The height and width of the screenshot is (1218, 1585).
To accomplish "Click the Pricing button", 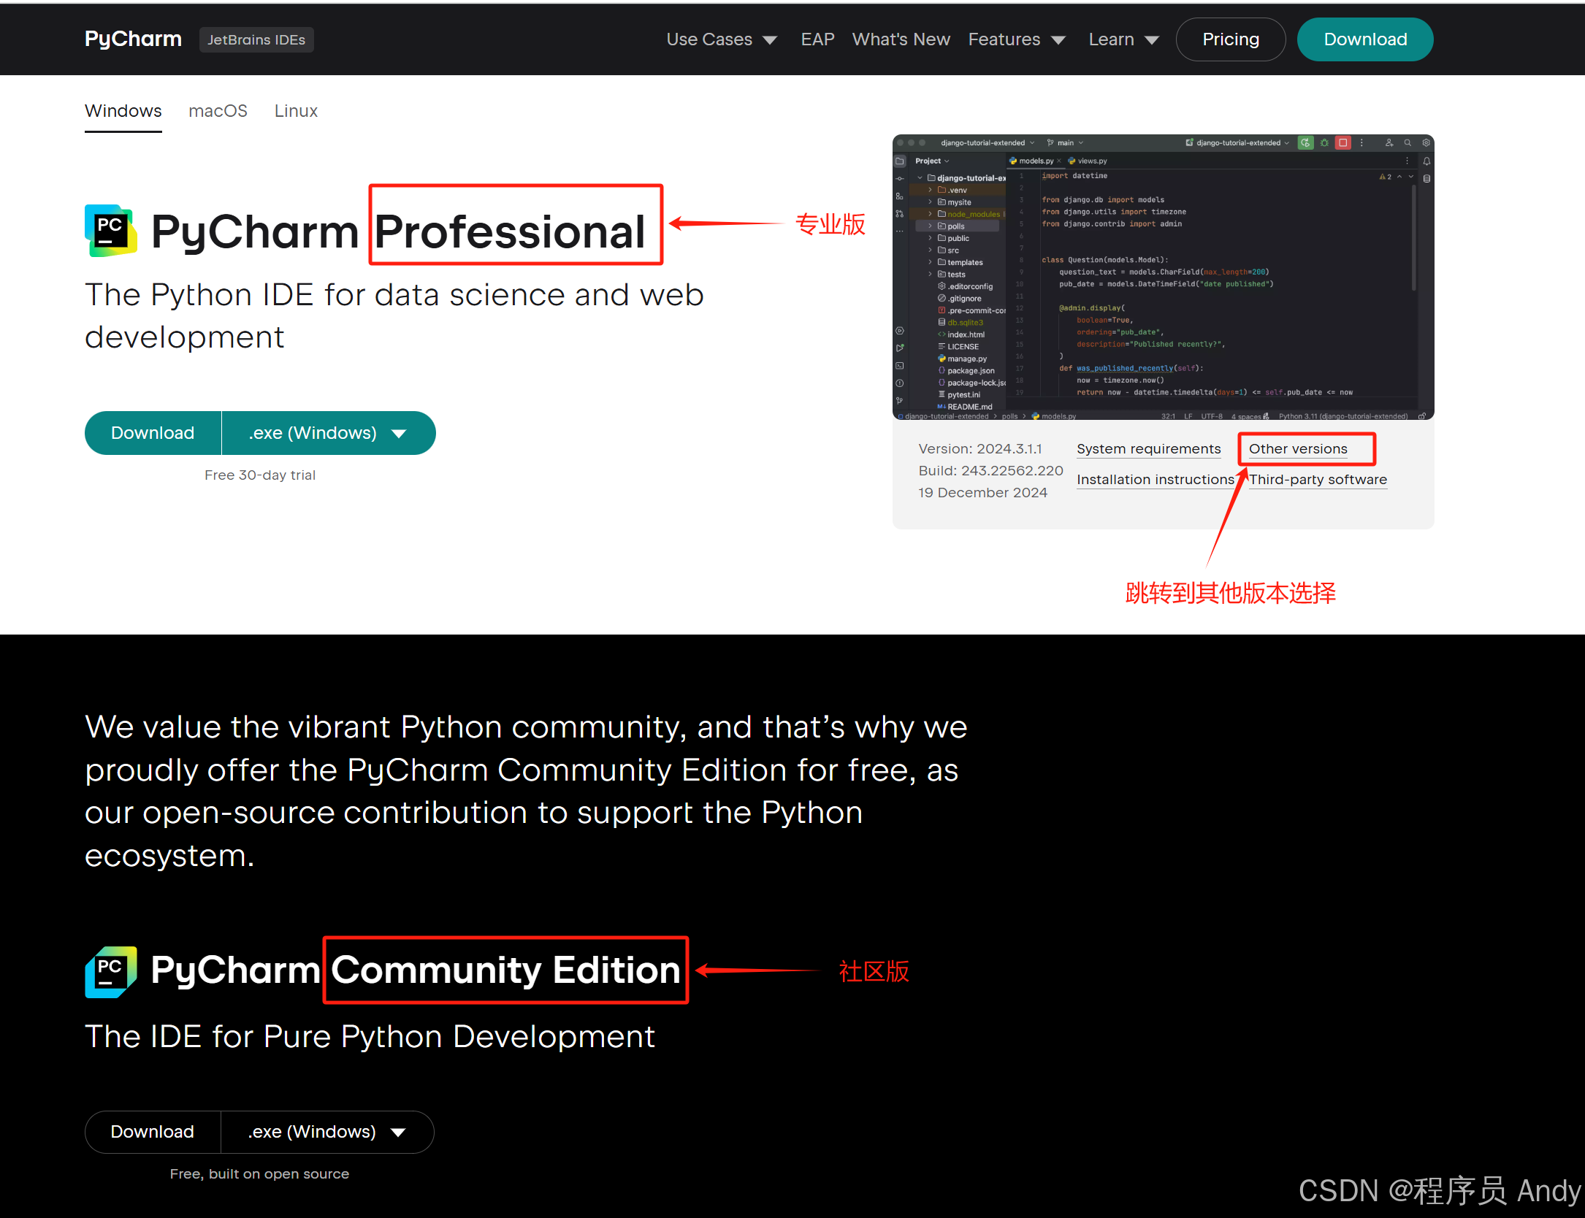I will point(1230,39).
